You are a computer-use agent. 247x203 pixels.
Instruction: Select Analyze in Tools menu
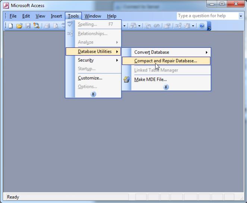[x=93, y=42]
